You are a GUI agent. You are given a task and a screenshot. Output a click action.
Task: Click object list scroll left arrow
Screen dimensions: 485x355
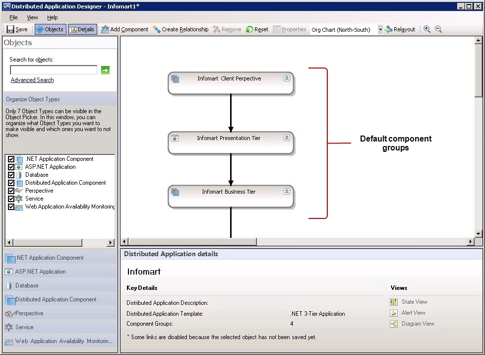[x=9, y=243]
